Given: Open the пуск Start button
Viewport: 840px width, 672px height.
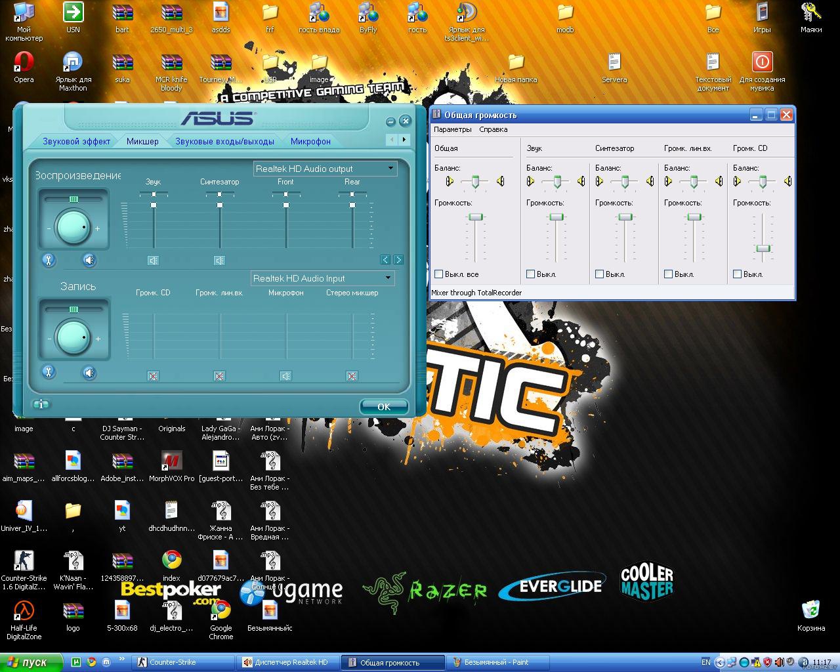Looking at the screenshot, I should [x=31, y=663].
